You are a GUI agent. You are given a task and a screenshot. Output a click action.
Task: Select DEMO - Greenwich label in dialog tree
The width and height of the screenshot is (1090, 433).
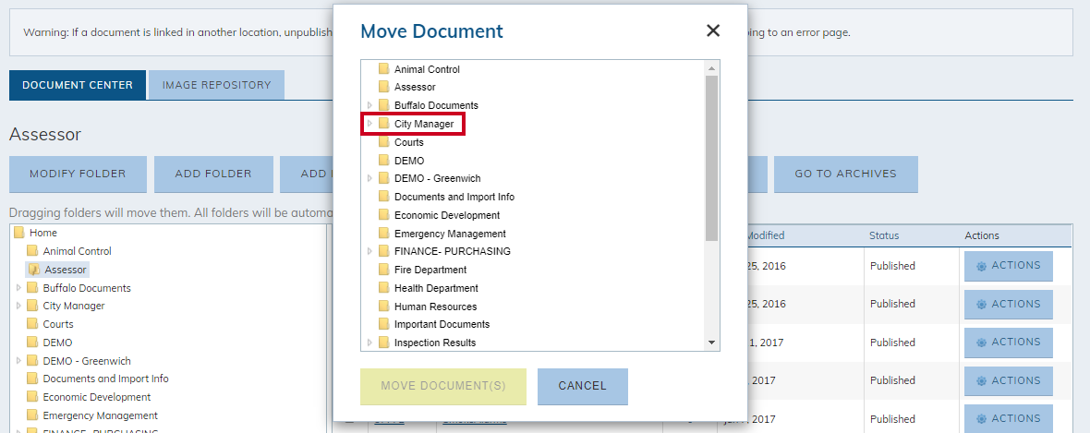[x=437, y=178]
